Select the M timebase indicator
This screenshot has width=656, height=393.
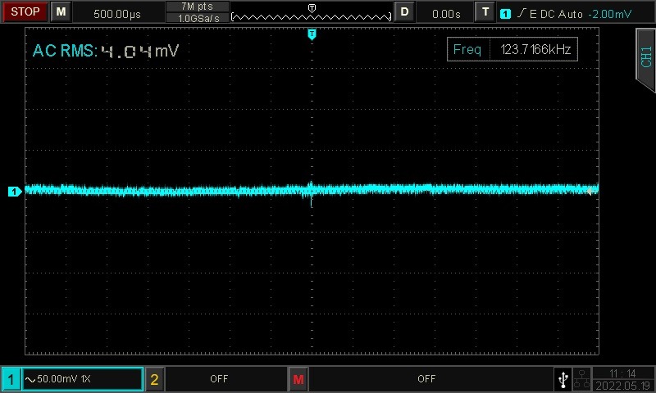pyautogui.click(x=61, y=11)
